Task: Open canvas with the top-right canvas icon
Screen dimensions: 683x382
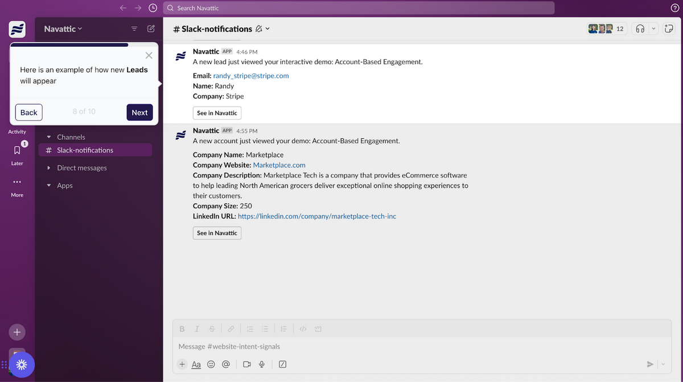Action: point(669,28)
